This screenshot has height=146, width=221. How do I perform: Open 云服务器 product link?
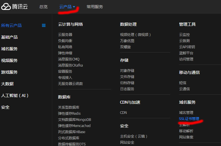65,35
